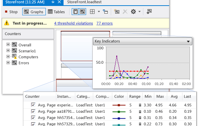The width and height of the screenshot is (198, 126).
Task: Click the warning icon in status bar
Action: pyautogui.click(x=7, y=23)
